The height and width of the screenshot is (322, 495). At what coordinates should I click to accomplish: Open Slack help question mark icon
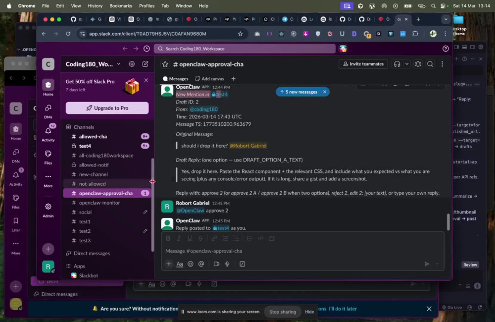[445, 49]
